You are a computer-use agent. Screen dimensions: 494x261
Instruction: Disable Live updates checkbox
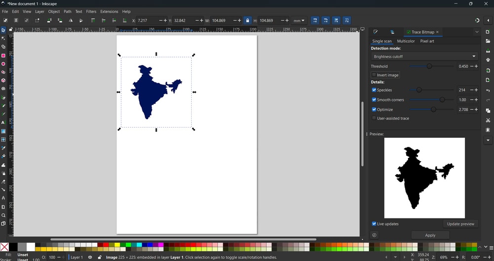(x=374, y=224)
